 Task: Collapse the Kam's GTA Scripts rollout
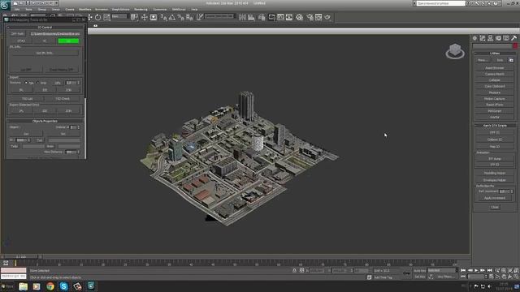pos(495,126)
